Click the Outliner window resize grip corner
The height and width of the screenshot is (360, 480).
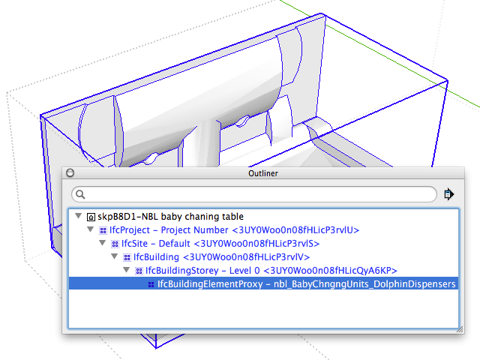pyautogui.click(x=460, y=329)
